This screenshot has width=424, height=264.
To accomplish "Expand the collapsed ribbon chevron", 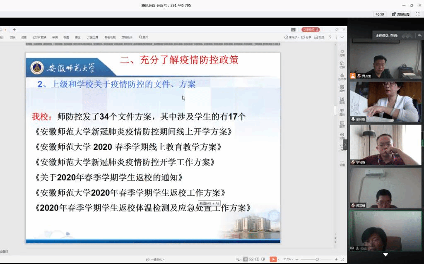I will point(342,37).
